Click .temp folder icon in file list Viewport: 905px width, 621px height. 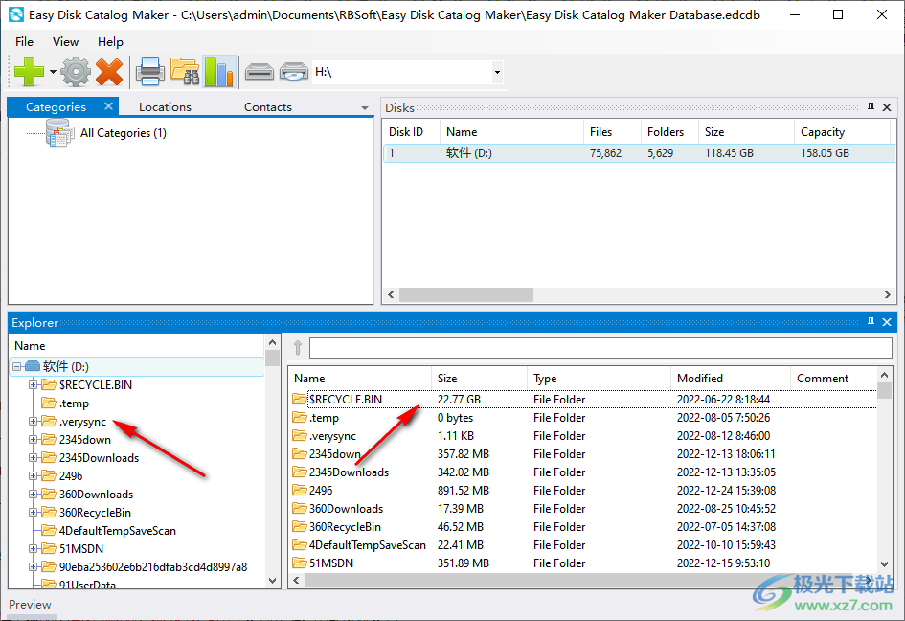(299, 417)
